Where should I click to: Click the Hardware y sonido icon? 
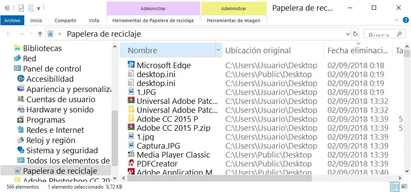(21, 109)
